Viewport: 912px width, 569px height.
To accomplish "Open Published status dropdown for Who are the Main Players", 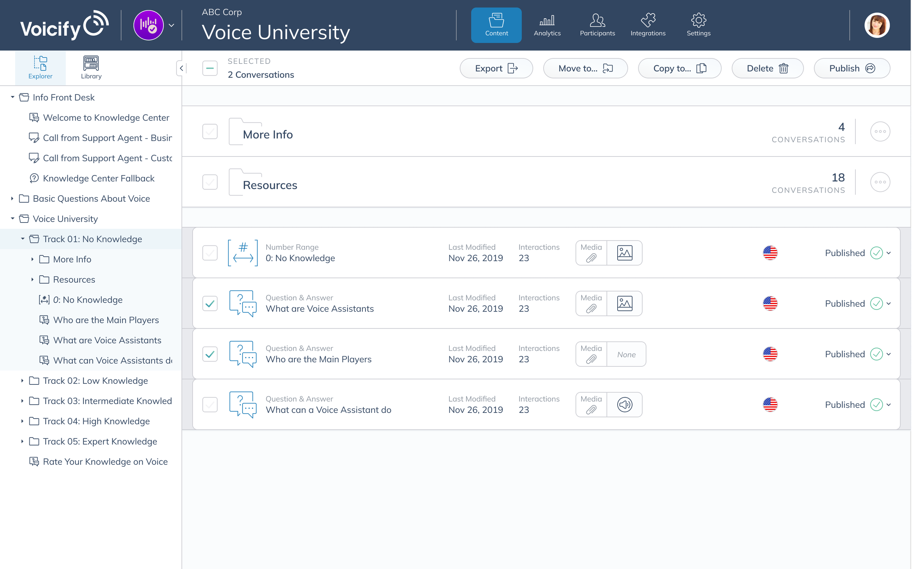I will (888, 354).
